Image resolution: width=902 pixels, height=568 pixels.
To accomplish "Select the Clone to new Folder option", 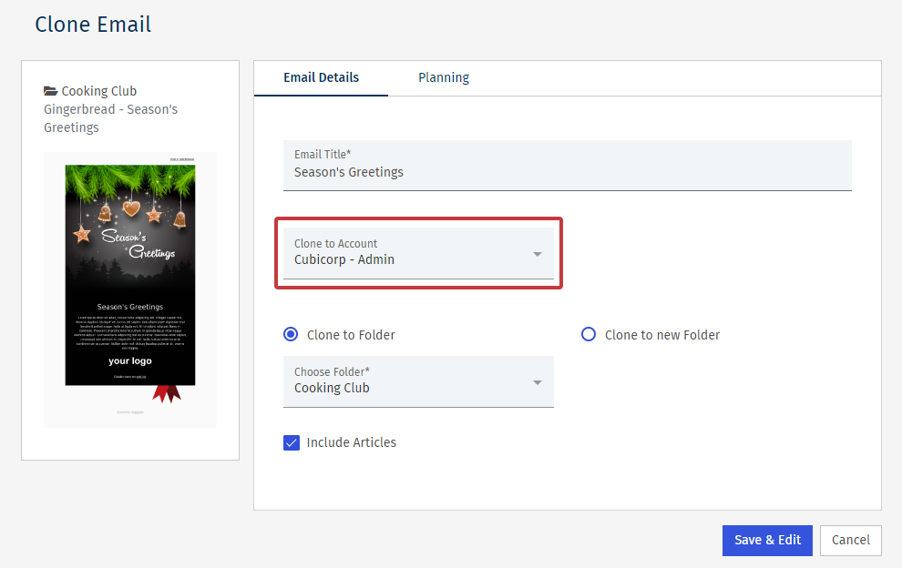I will [x=588, y=334].
